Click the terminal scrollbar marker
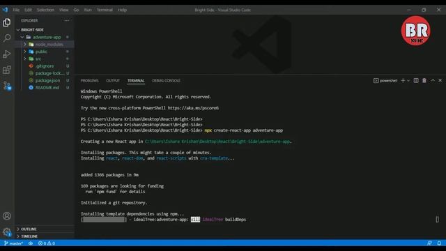 tap(437, 220)
